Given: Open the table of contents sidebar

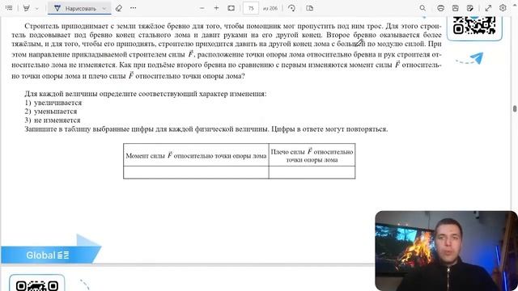Looking at the screenshot, I should [x=9, y=8].
